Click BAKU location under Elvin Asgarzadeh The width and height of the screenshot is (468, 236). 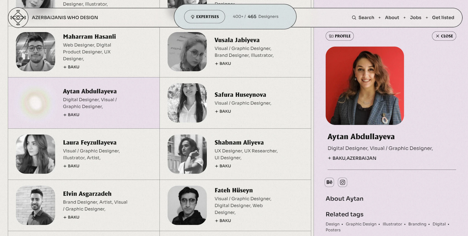click(x=71, y=217)
